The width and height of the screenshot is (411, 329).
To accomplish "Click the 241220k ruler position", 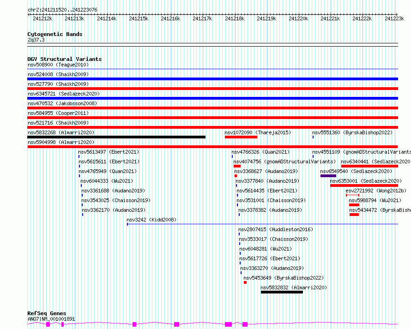I will (298, 18).
